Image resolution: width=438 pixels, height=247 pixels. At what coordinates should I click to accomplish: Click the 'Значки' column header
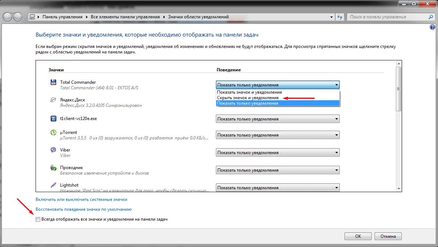pyautogui.click(x=56, y=70)
